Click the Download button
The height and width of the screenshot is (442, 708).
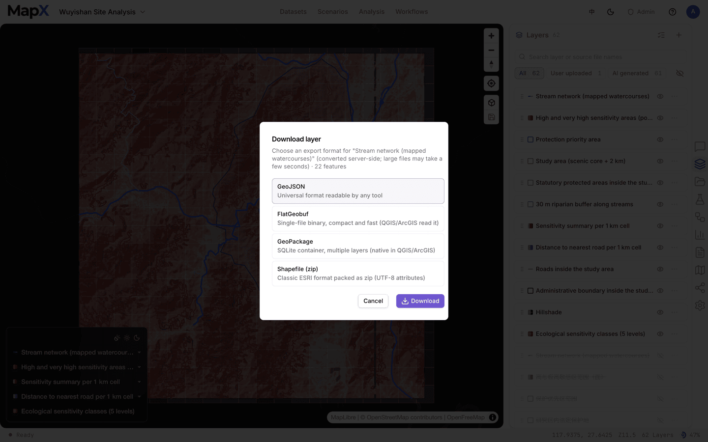click(420, 301)
